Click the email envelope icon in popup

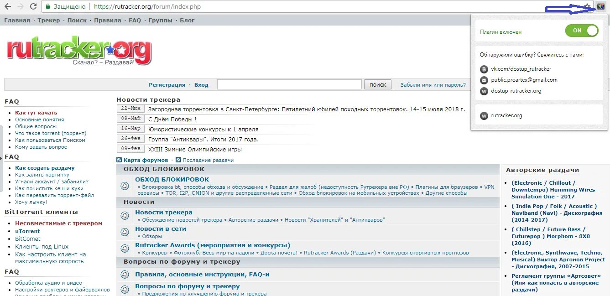pyautogui.click(x=484, y=80)
